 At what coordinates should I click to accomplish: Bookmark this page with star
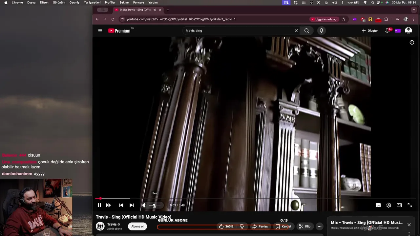[344, 19]
